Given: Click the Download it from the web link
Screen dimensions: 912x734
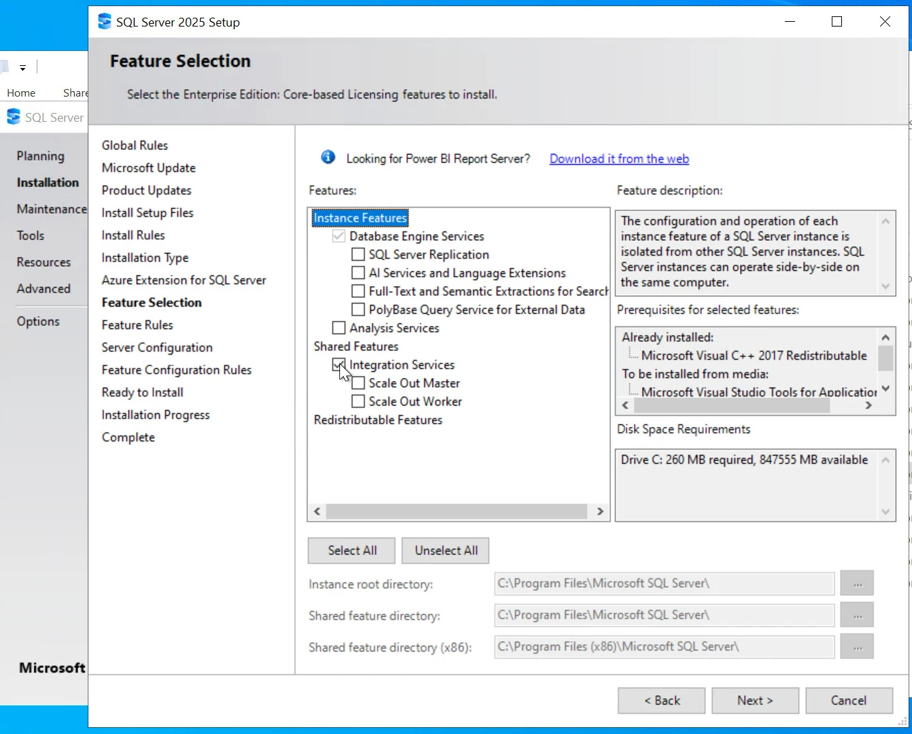Looking at the screenshot, I should [619, 159].
